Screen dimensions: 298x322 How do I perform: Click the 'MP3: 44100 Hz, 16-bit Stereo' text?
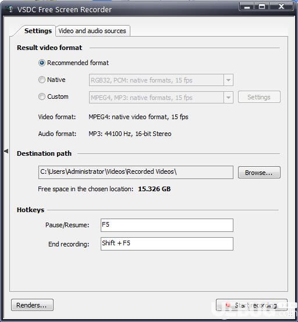click(x=130, y=134)
